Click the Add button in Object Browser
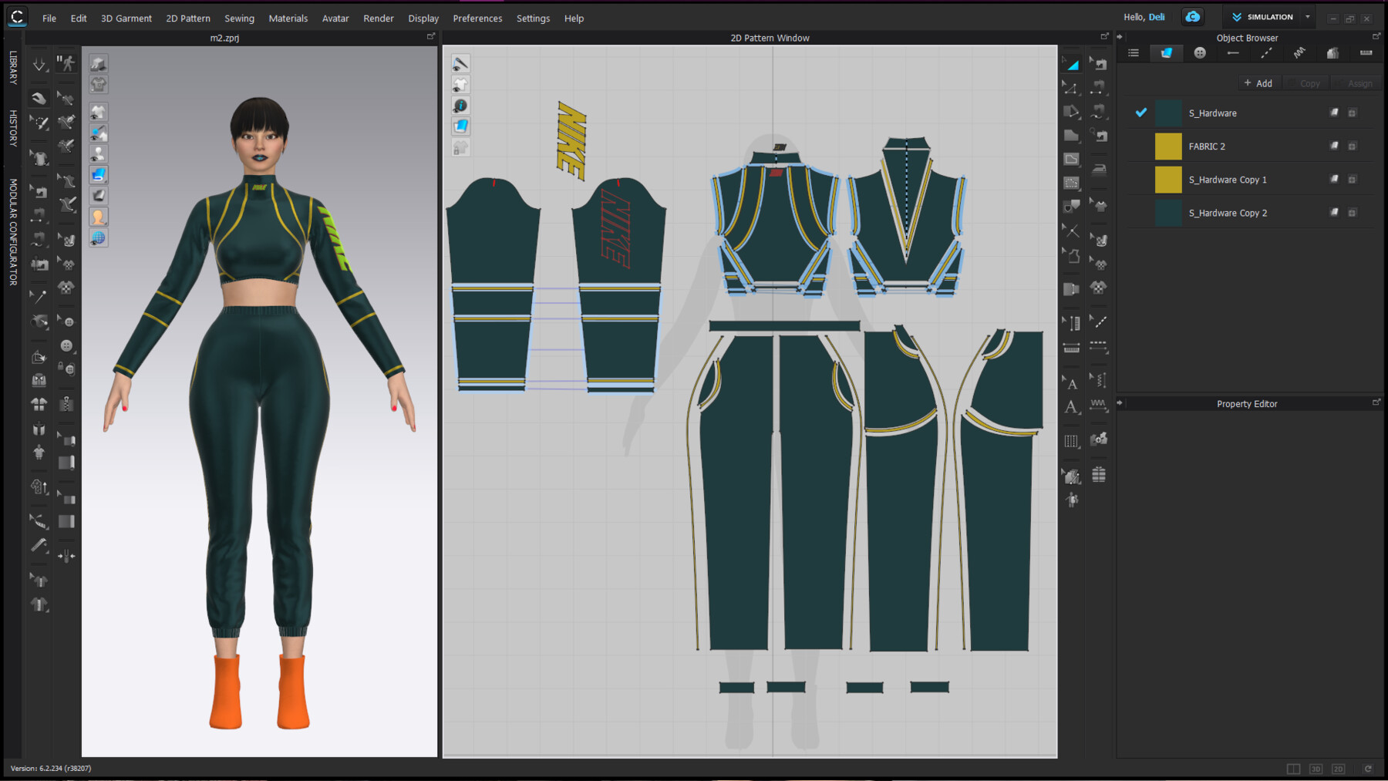 [x=1258, y=82]
